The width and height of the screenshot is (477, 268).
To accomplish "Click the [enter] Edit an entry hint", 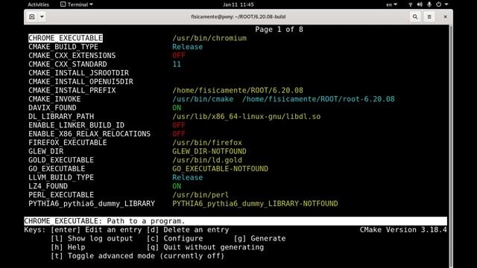I will [x=96, y=230].
